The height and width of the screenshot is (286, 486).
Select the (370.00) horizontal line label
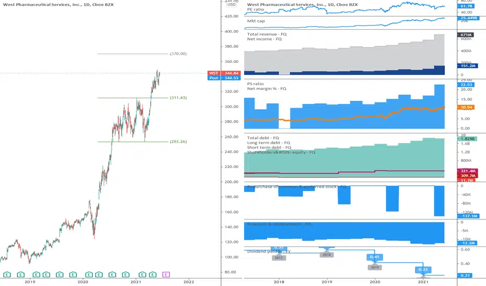coord(178,54)
